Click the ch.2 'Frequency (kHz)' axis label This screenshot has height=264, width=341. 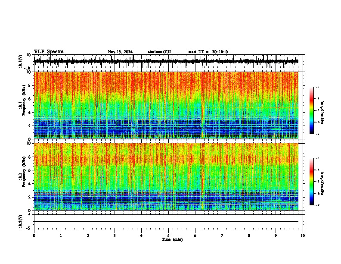[x=24, y=172]
